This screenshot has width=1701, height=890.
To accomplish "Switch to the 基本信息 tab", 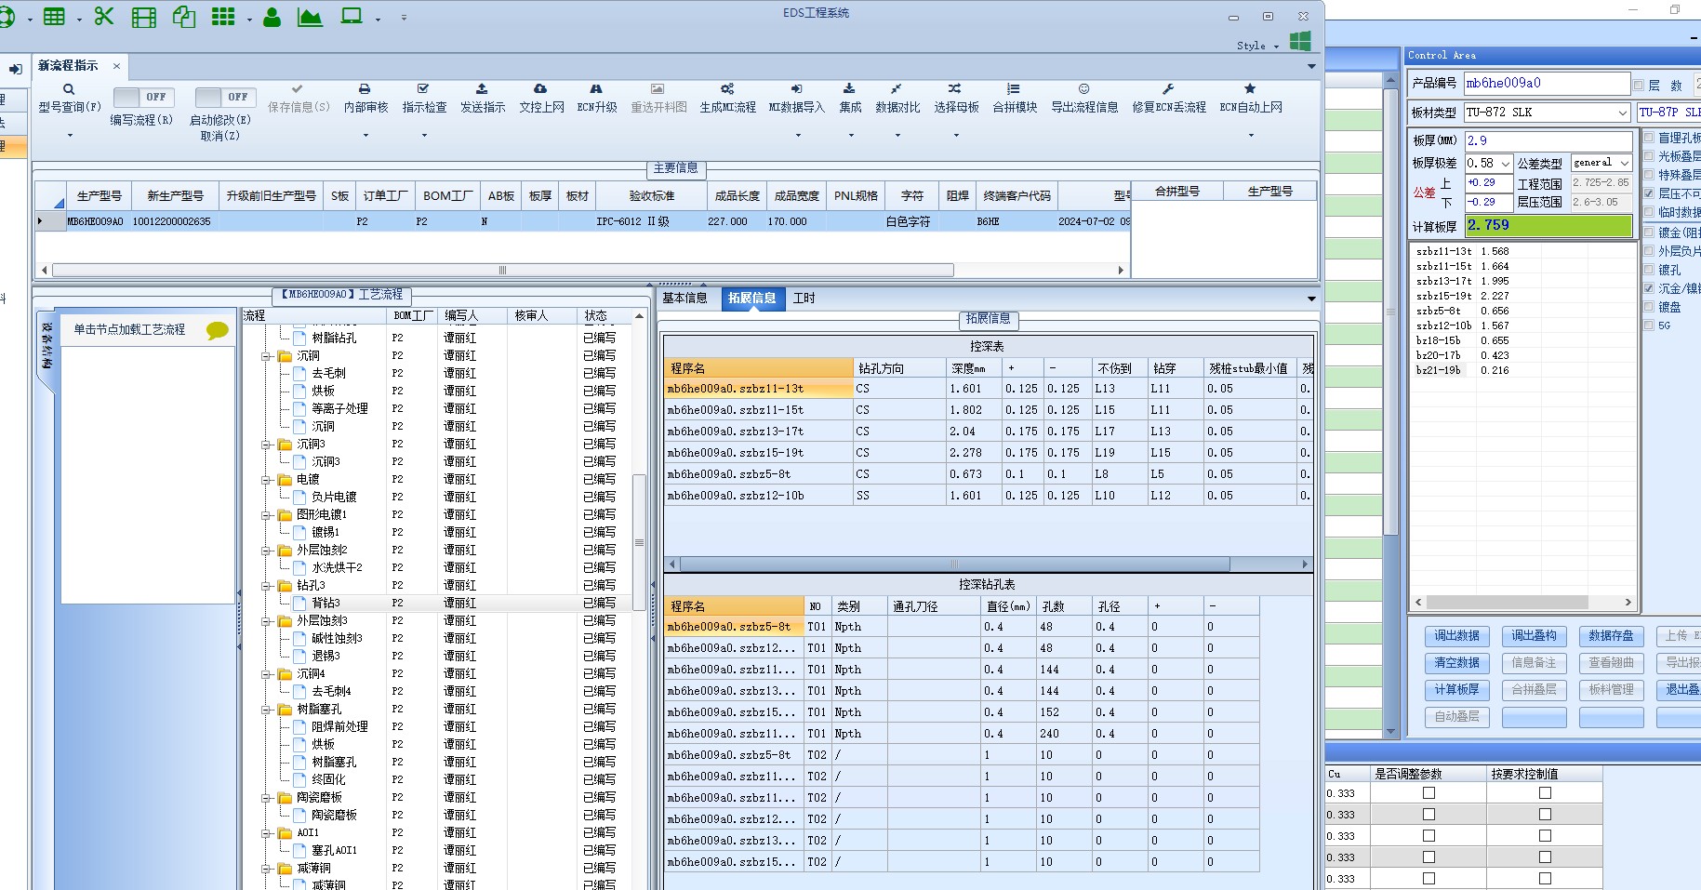I will pos(684,299).
